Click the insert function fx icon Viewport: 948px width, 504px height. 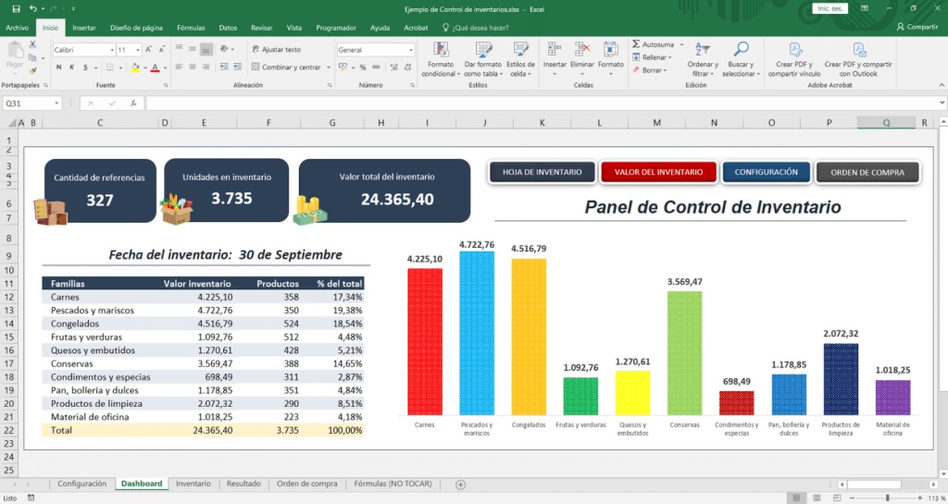point(133,104)
